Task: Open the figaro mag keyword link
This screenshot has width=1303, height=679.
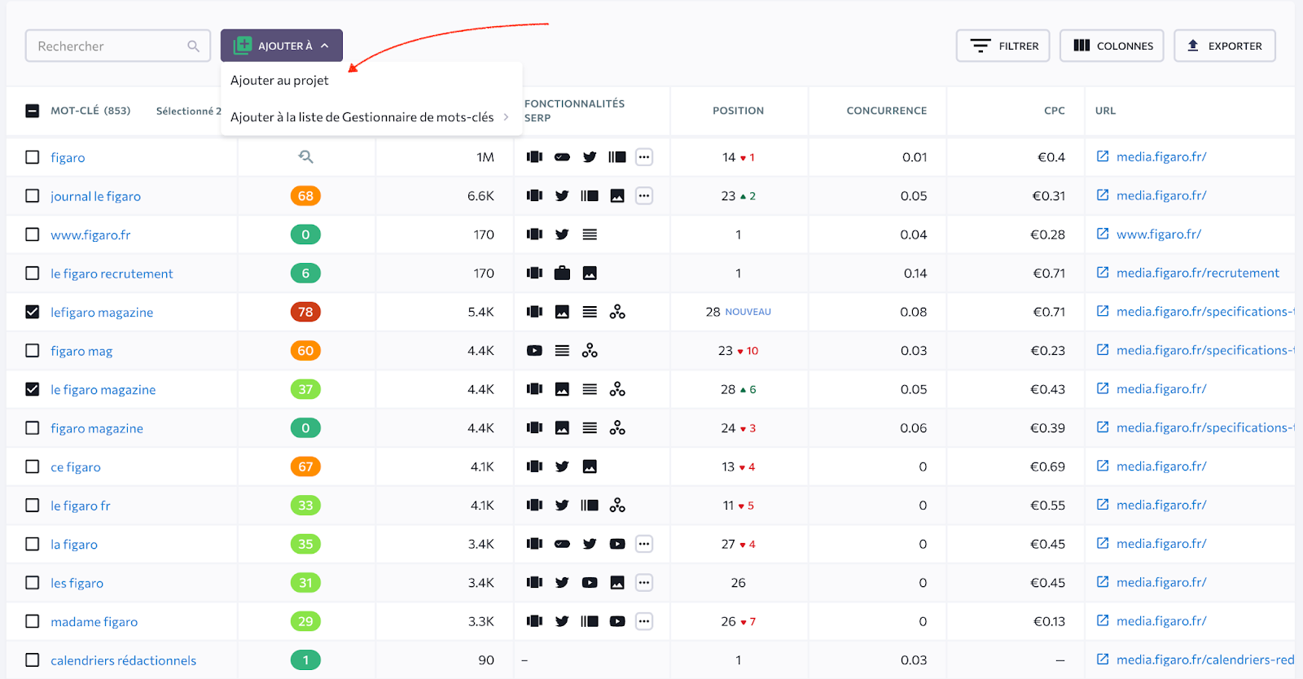Action: pyautogui.click(x=81, y=351)
